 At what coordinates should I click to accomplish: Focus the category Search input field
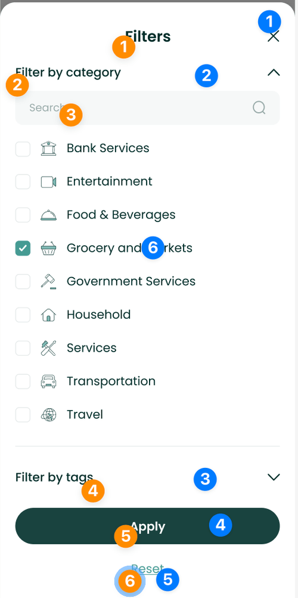click(147, 108)
